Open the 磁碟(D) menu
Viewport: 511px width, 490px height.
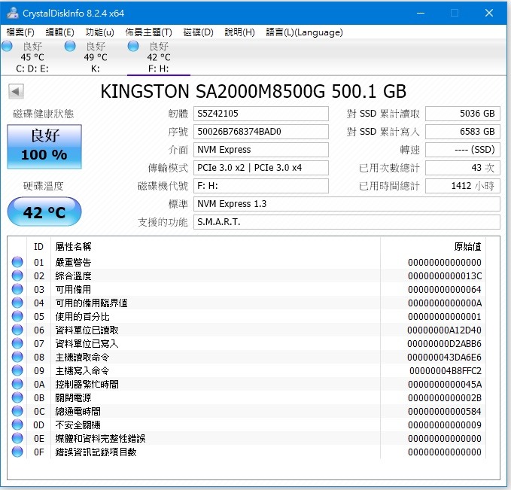pyautogui.click(x=198, y=32)
